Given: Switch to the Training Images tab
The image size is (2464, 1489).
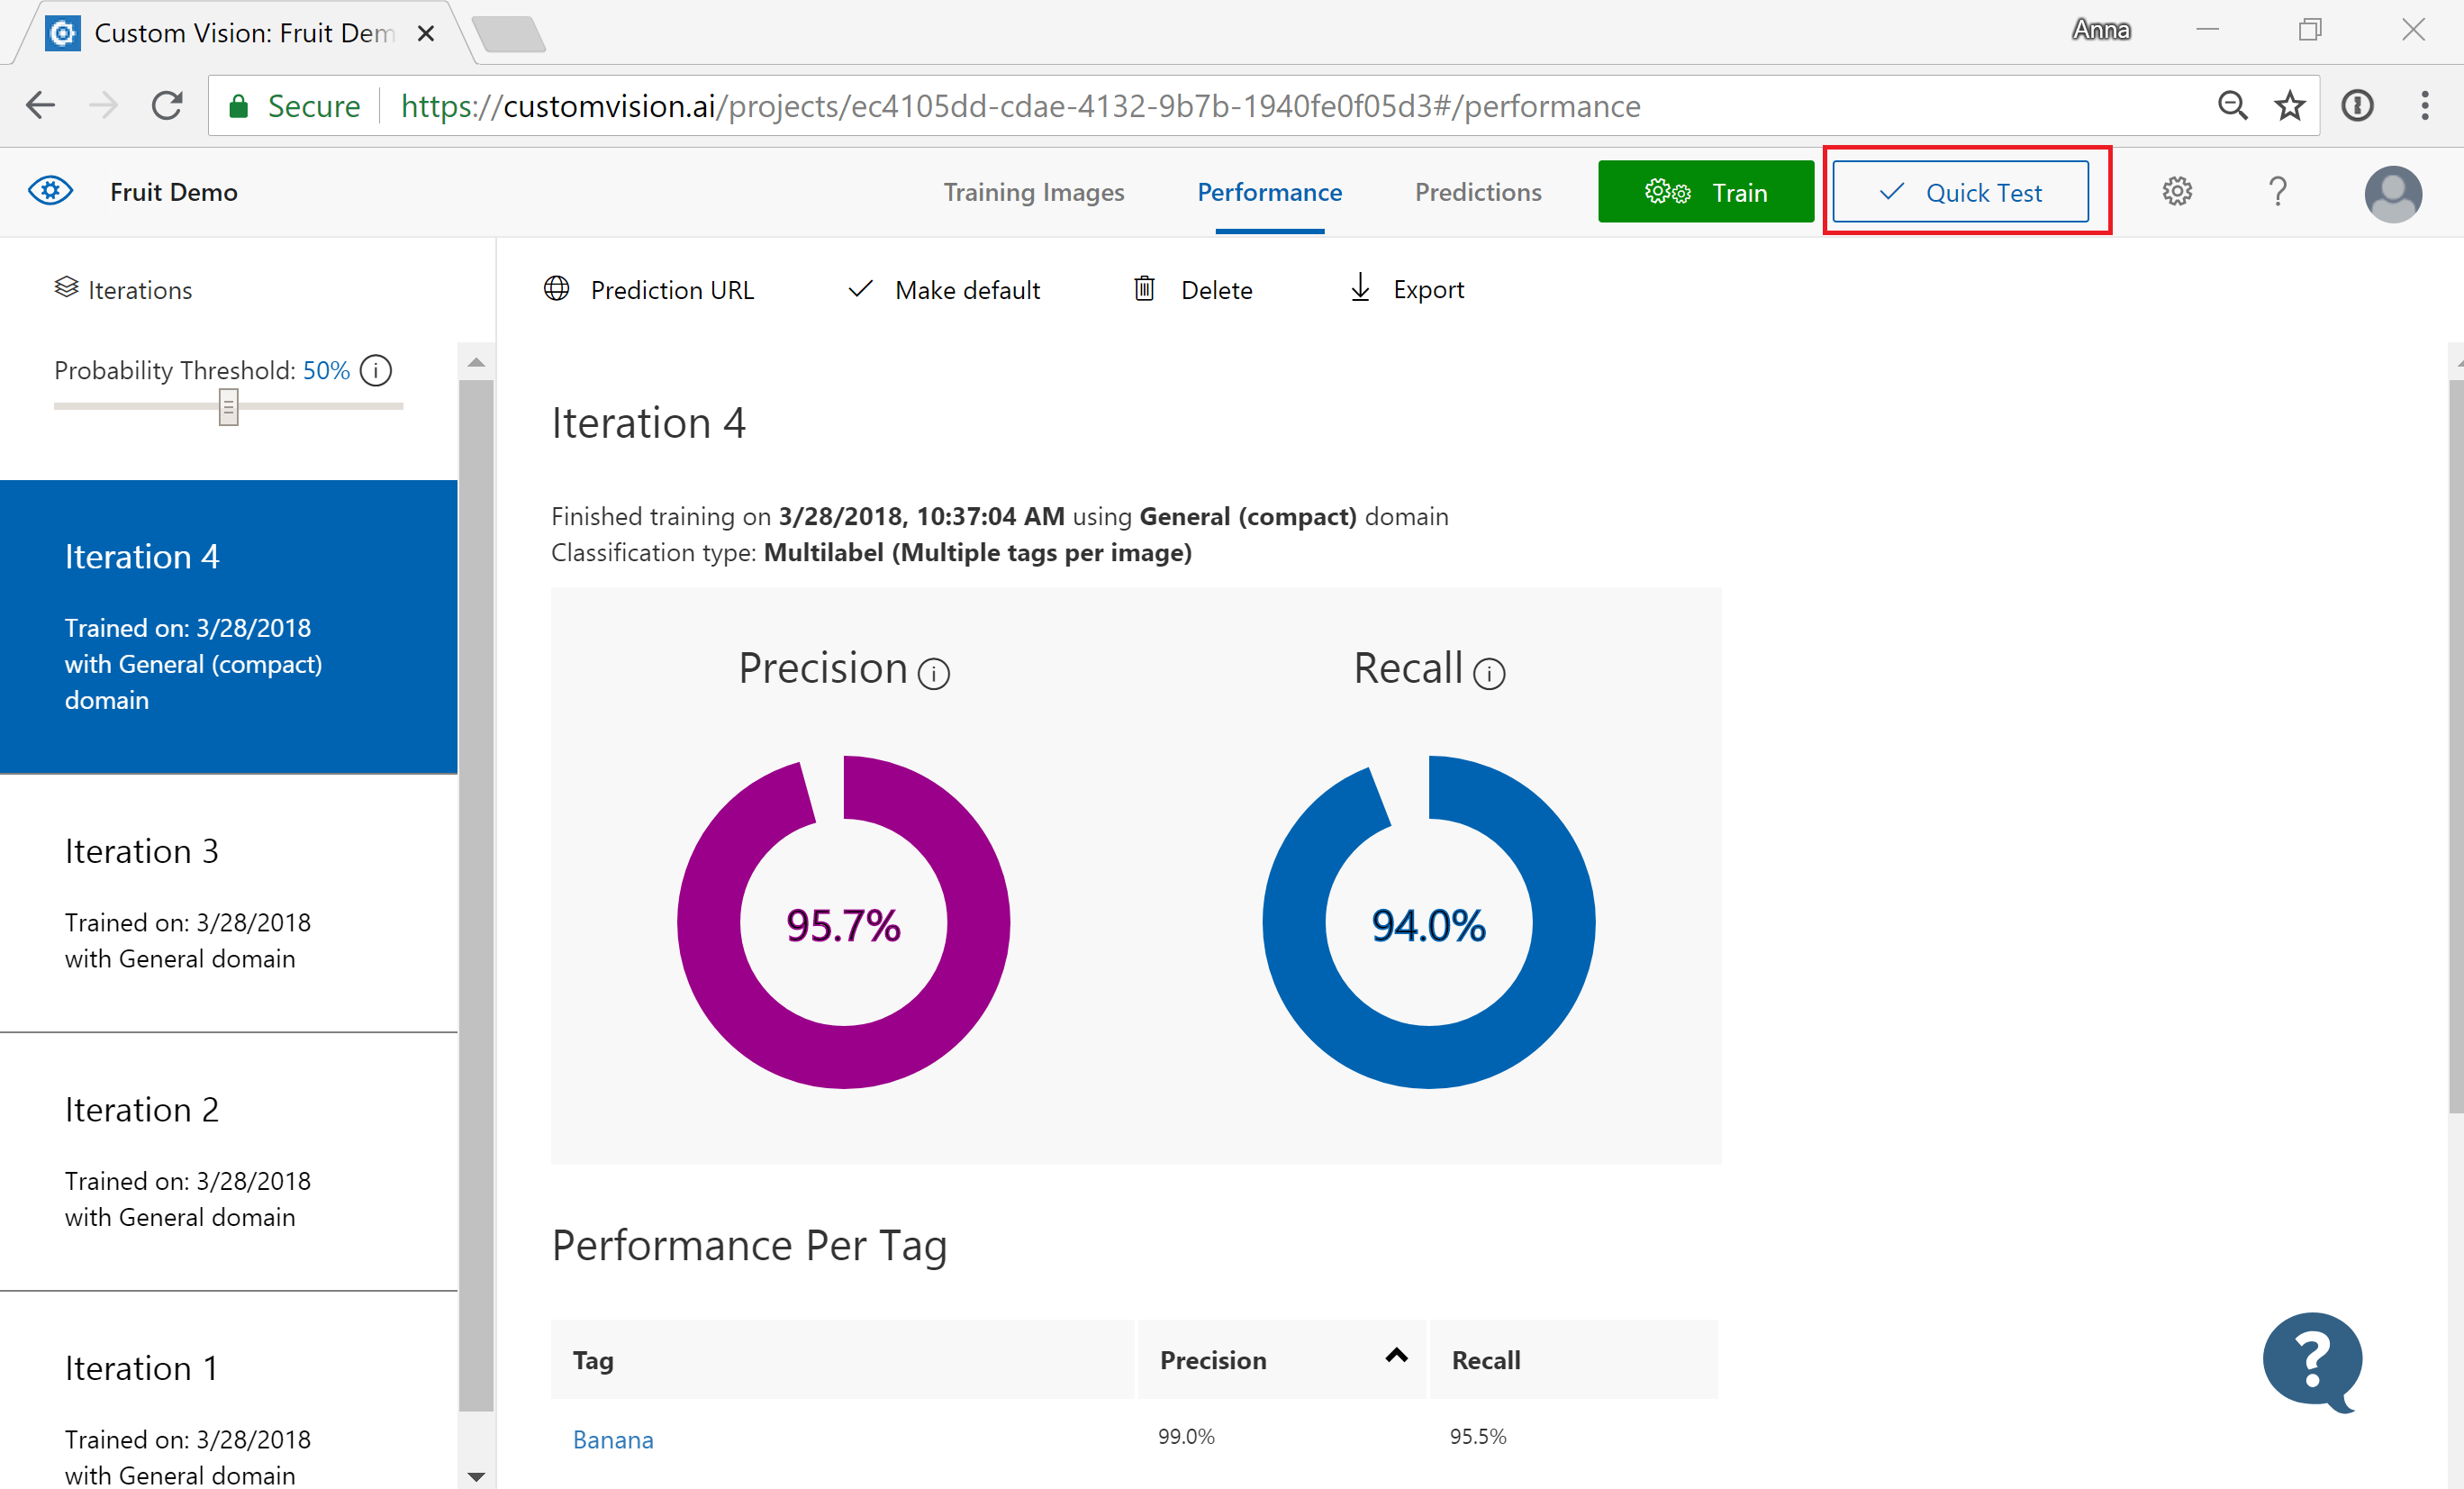Looking at the screenshot, I should (1033, 194).
